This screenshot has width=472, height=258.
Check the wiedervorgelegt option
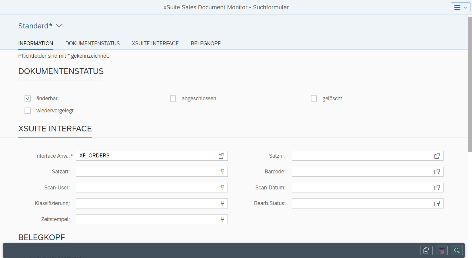click(28, 110)
